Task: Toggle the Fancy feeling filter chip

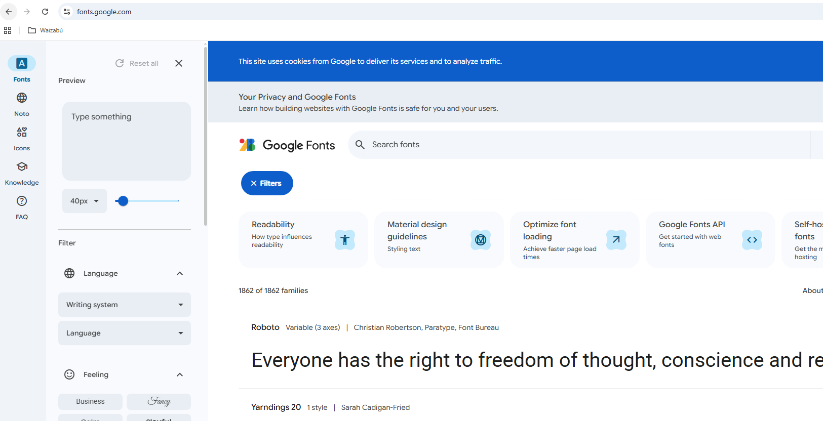Action: coord(159,401)
